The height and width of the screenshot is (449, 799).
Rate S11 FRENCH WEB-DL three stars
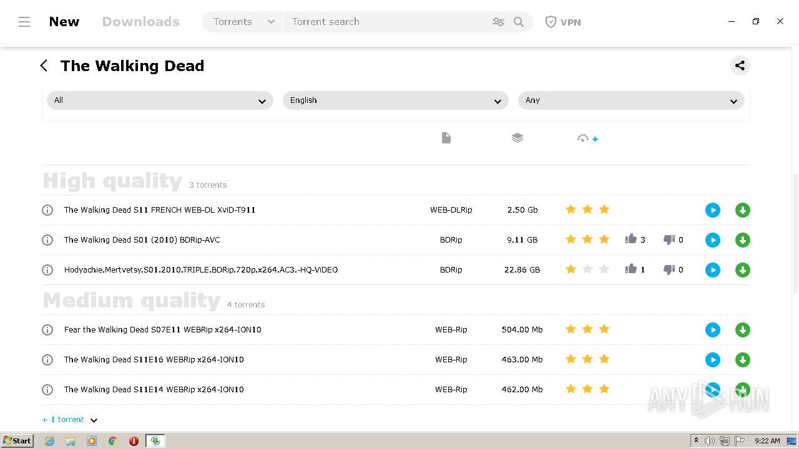604,210
